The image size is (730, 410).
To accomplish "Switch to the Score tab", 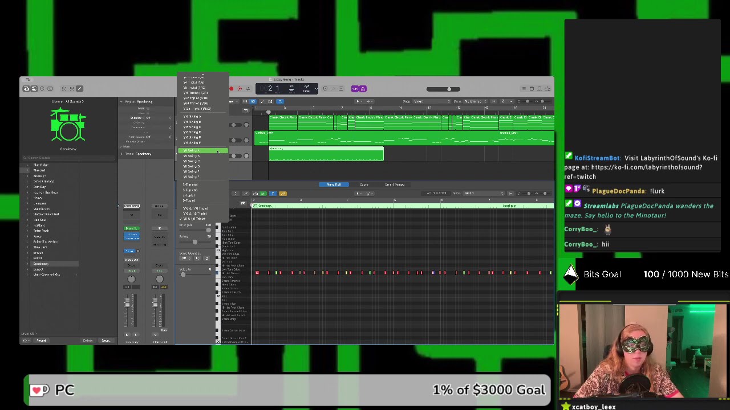I will pyautogui.click(x=364, y=184).
